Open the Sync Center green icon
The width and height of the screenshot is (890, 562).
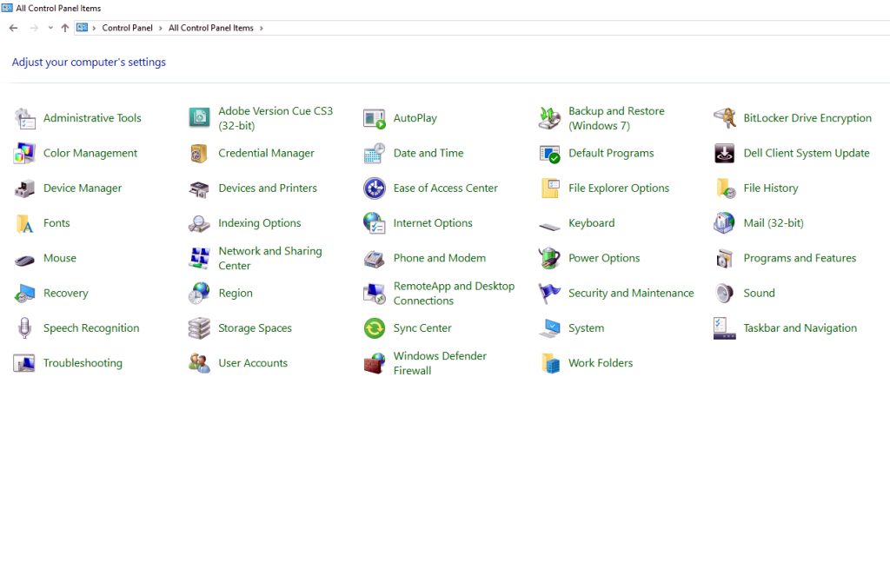(375, 328)
